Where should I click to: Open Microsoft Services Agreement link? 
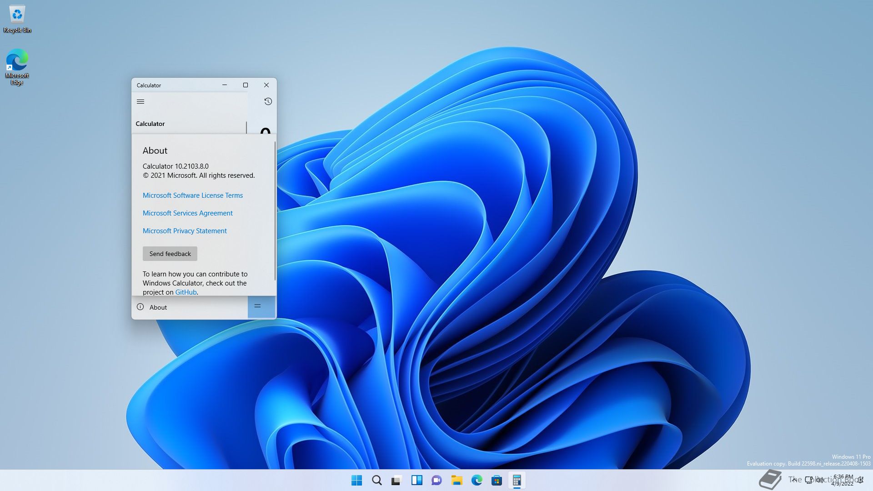click(188, 213)
